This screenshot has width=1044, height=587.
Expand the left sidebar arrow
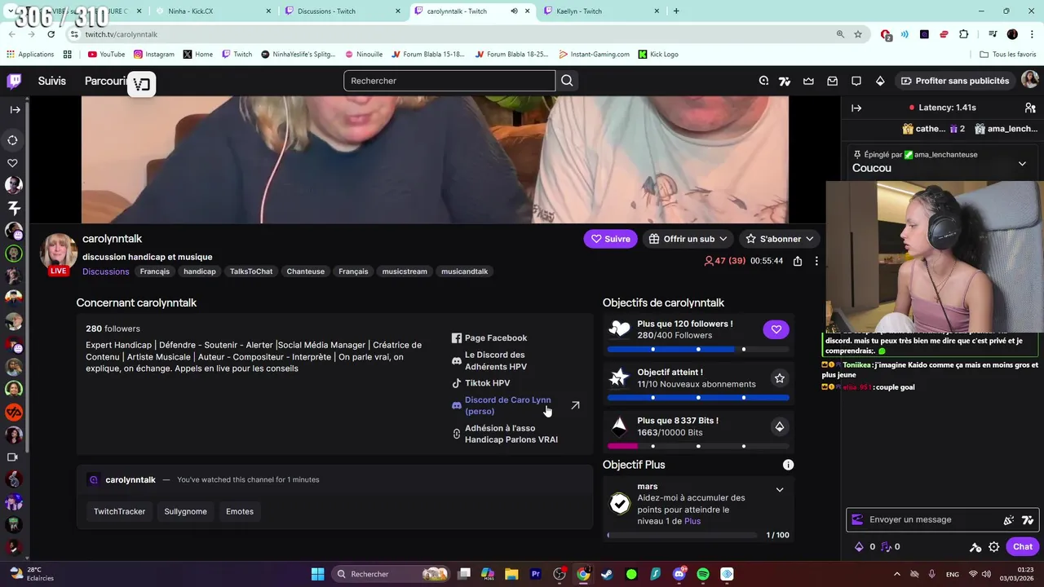pyautogui.click(x=15, y=109)
